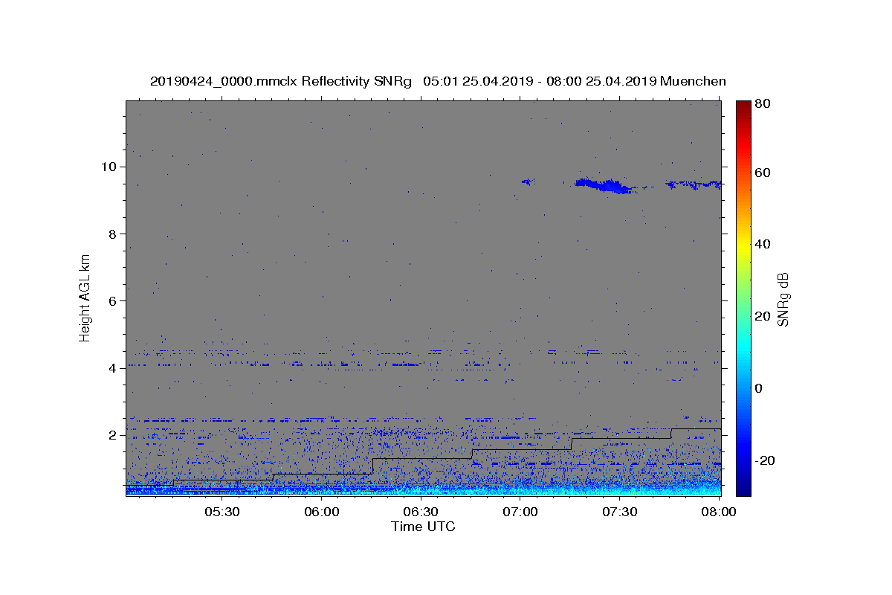Click the 05:30 time tick label

click(222, 512)
